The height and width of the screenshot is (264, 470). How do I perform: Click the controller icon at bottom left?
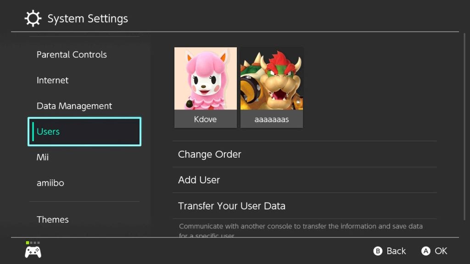33,252
